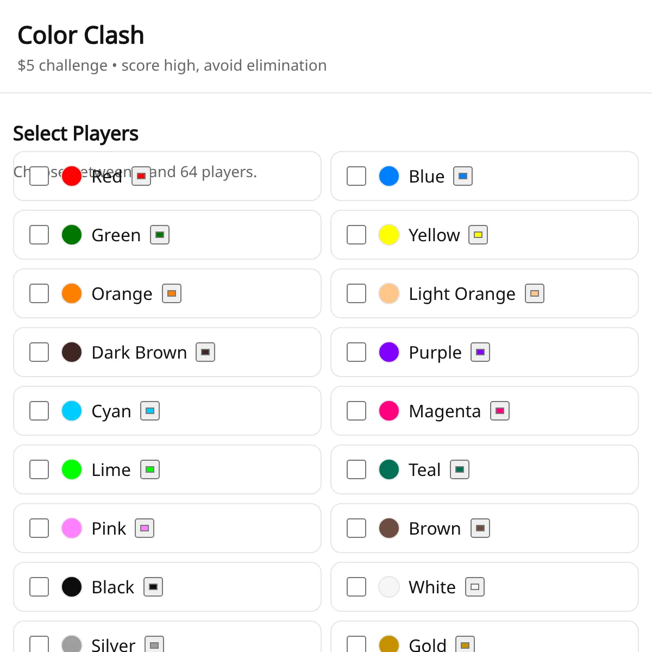Open the Light Orange color picker swatch
The image size is (652, 652).
point(535,293)
